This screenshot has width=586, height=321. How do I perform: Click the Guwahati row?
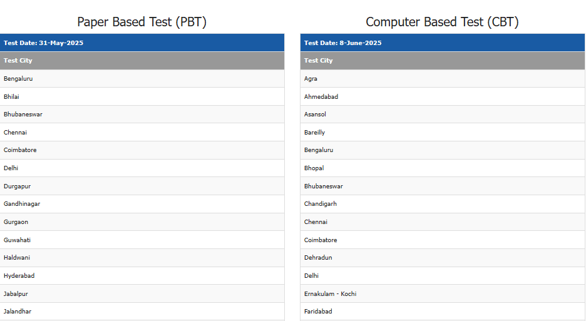[142, 240]
